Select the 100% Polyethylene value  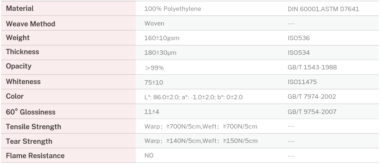coord(173,9)
